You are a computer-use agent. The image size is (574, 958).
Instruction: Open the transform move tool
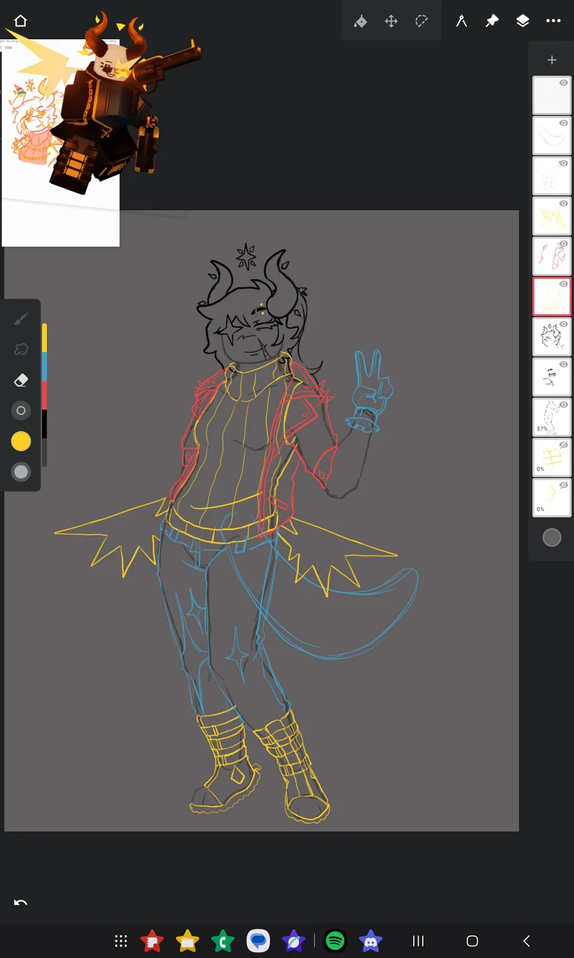391,21
